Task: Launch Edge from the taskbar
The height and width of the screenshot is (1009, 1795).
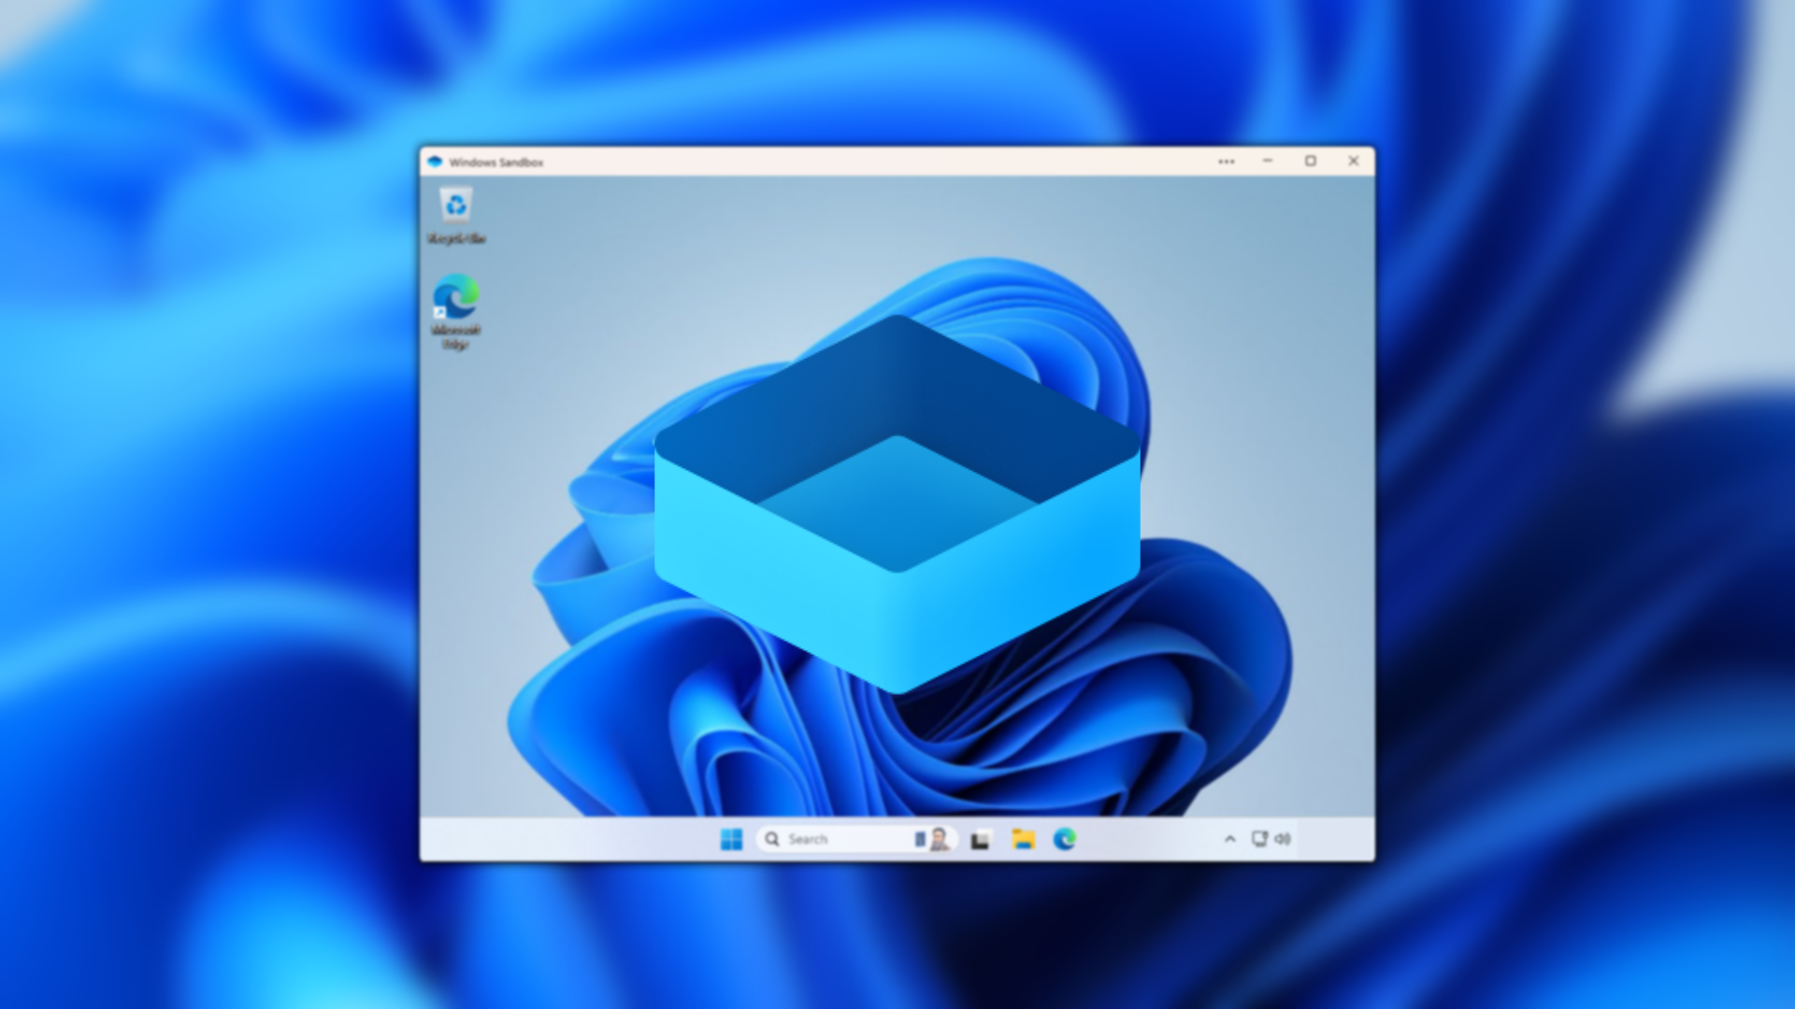Action: 1065,839
